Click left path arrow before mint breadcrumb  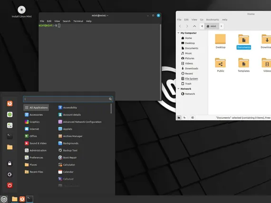click(x=202, y=26)
